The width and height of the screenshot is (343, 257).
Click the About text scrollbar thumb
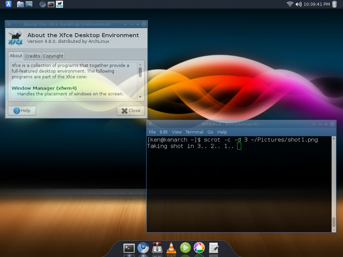pyautogui.click(x=140, y=72)
